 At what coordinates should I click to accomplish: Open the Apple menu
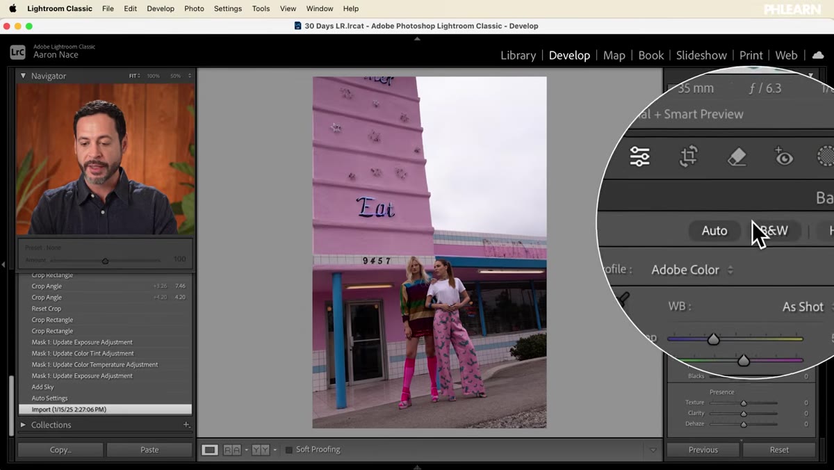click(13, 8)
